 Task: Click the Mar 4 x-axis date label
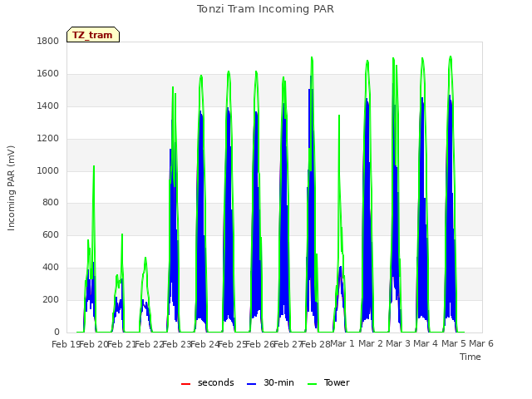(x=426, y=343)
